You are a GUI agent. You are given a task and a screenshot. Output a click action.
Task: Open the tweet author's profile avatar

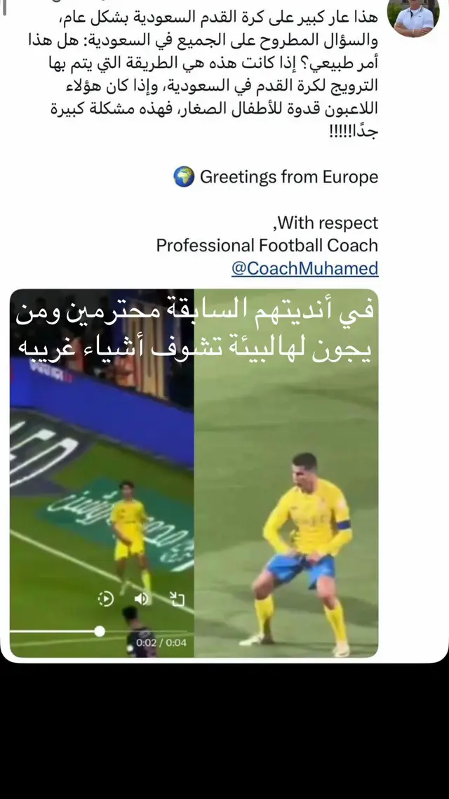tap(413, 17)
